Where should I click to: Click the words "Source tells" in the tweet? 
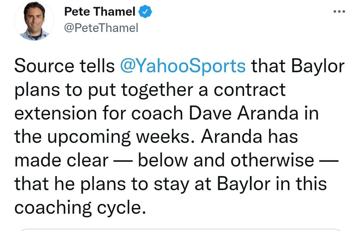click(x=63, y=66)
